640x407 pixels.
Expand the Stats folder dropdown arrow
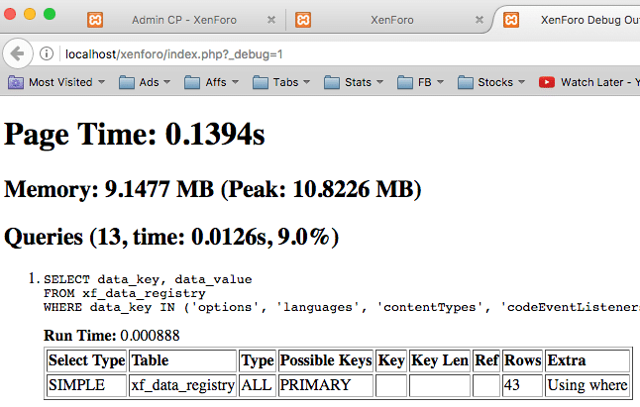click(x=380, y=82)
